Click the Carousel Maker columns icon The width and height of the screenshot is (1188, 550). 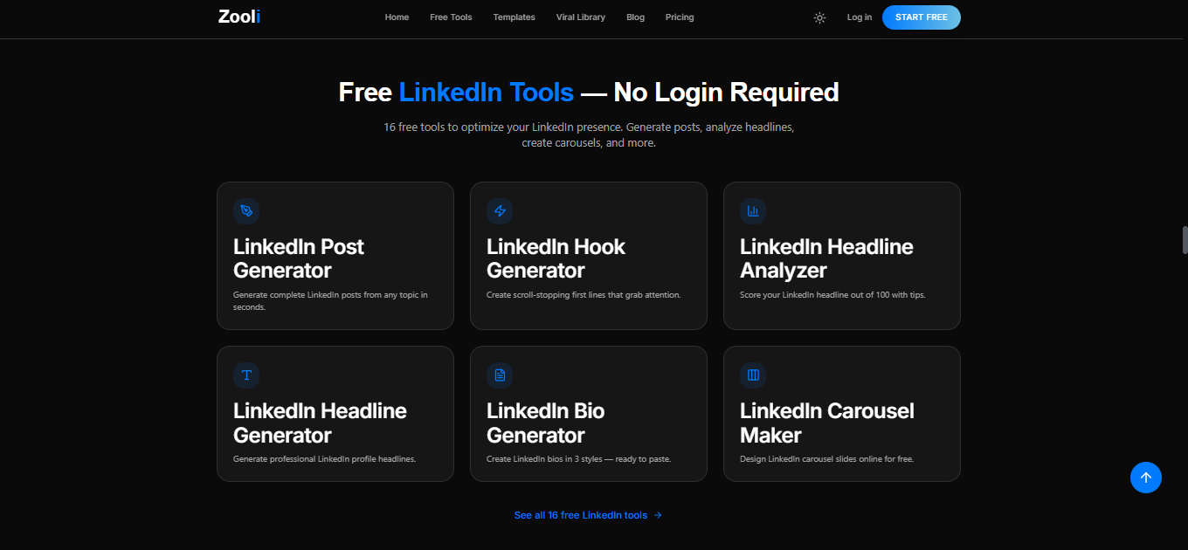pos(753,375)
